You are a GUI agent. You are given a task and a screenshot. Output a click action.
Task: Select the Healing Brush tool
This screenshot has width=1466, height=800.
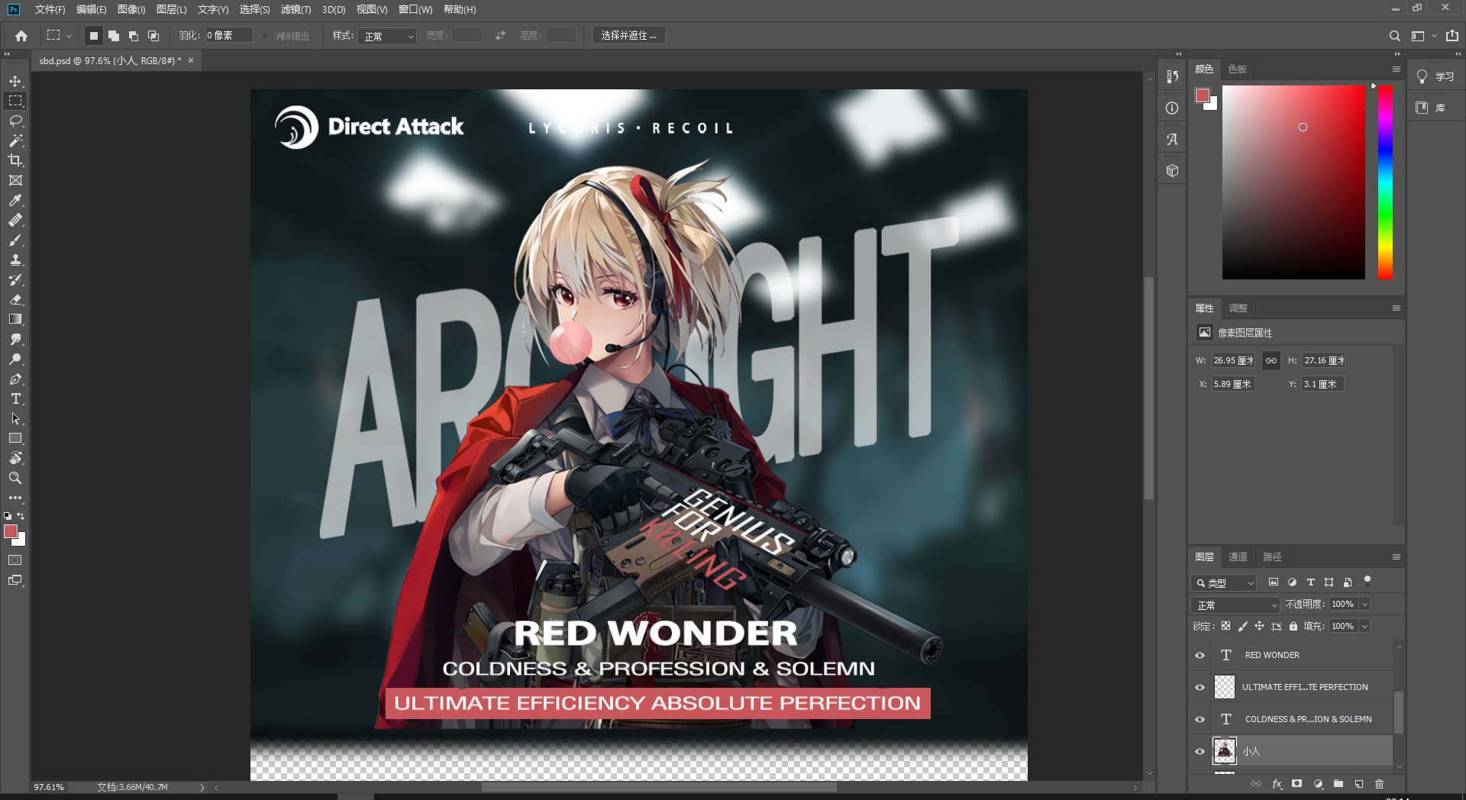15,220
